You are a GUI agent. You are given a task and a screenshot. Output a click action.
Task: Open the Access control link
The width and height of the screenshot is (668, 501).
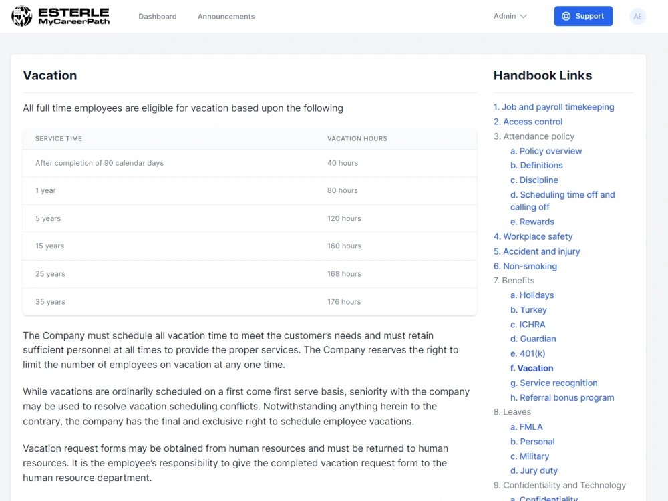(x=528, y=122)
